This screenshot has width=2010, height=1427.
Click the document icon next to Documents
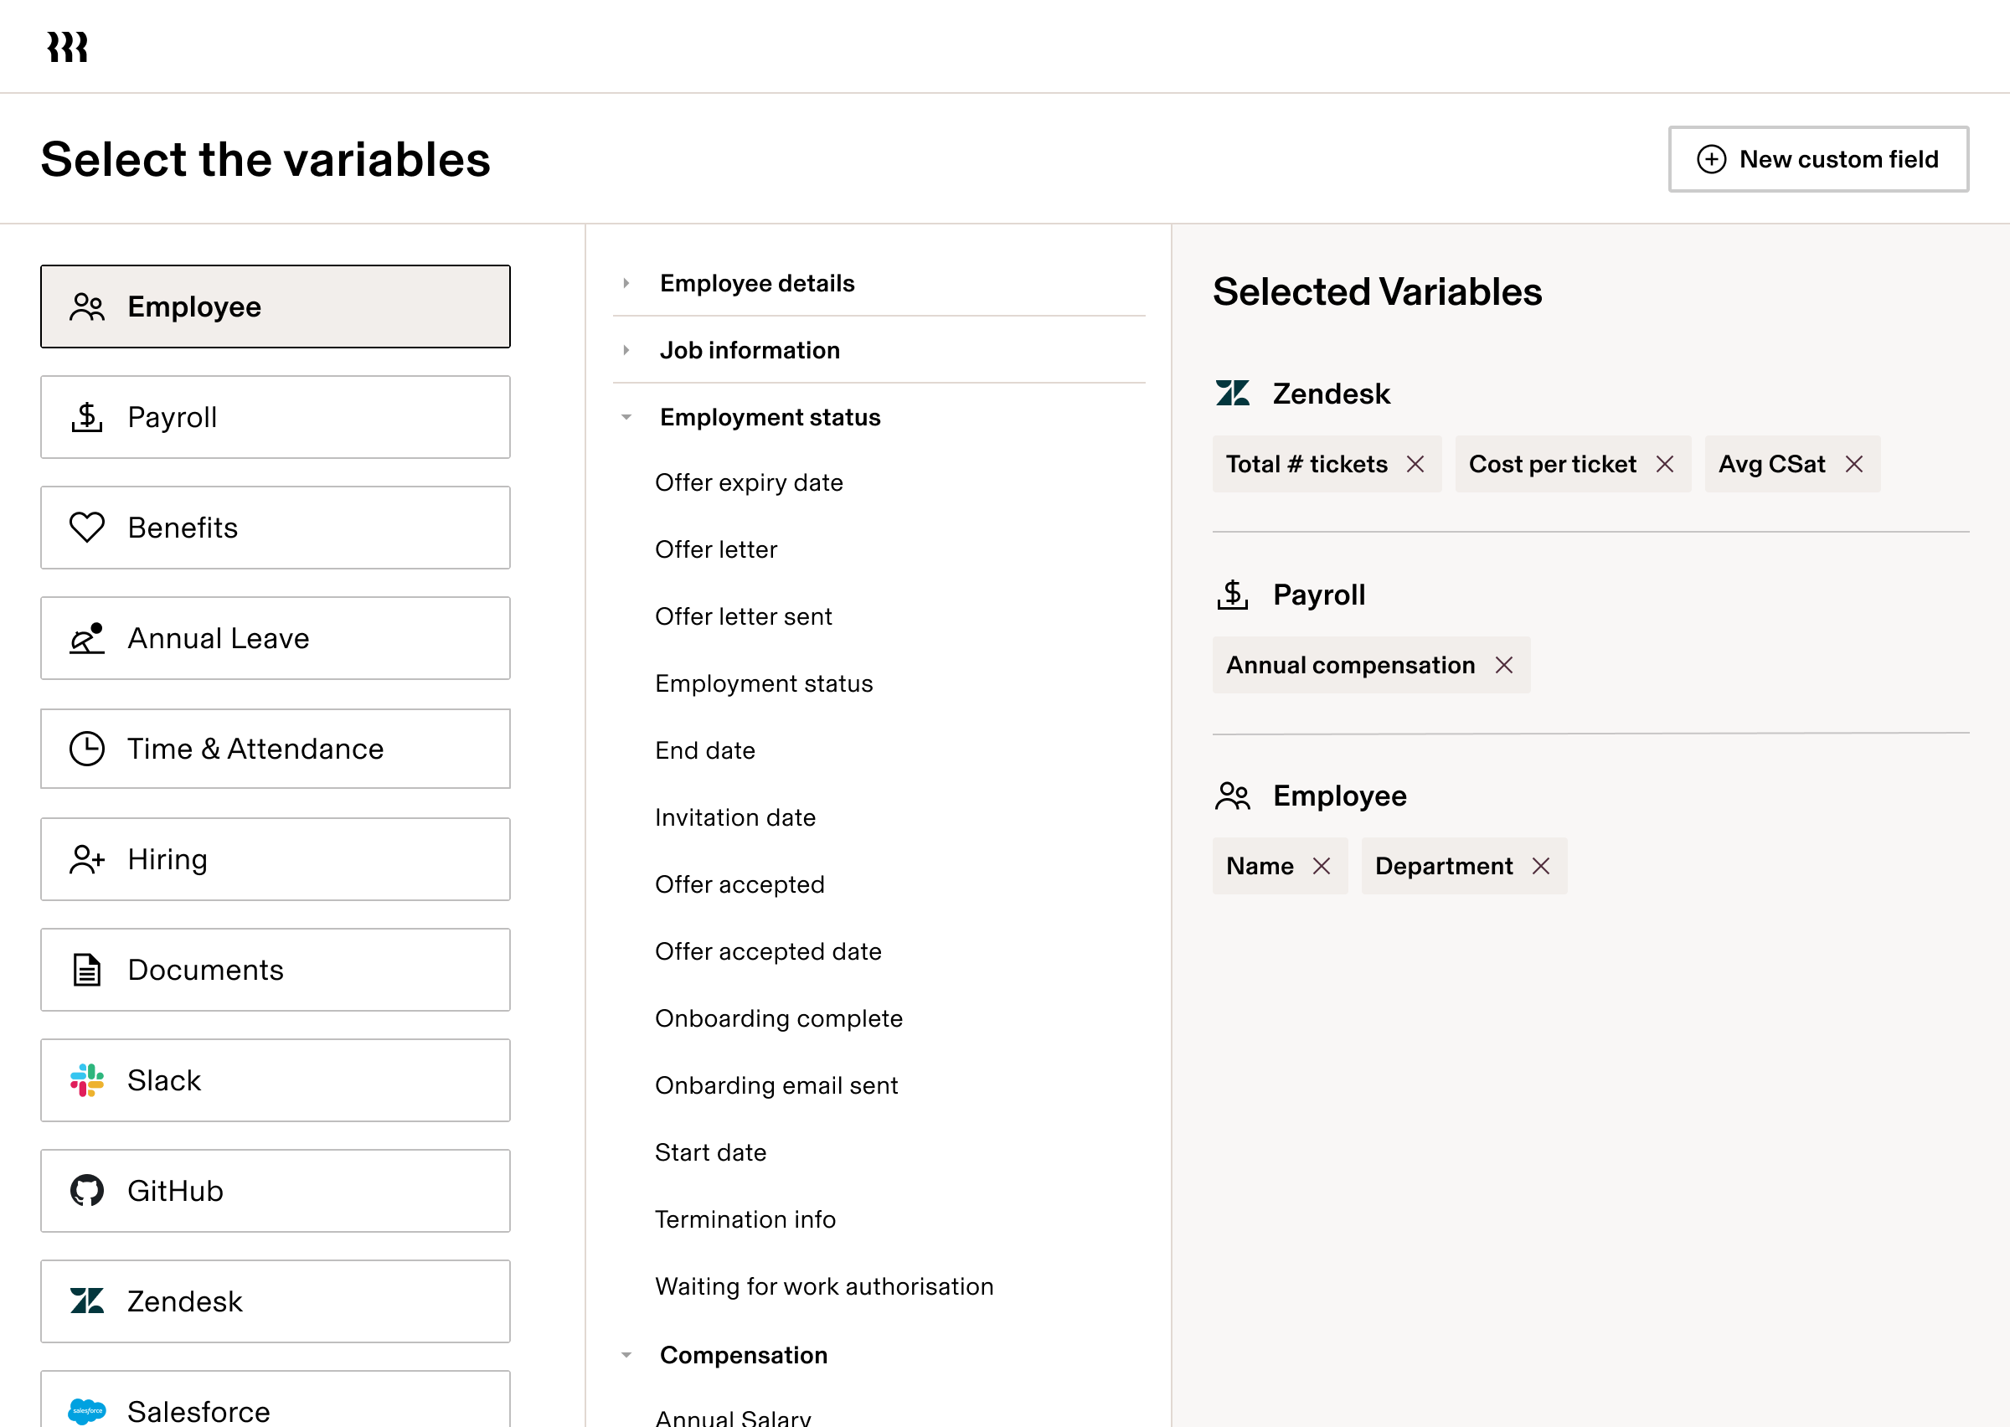point(85,969)
